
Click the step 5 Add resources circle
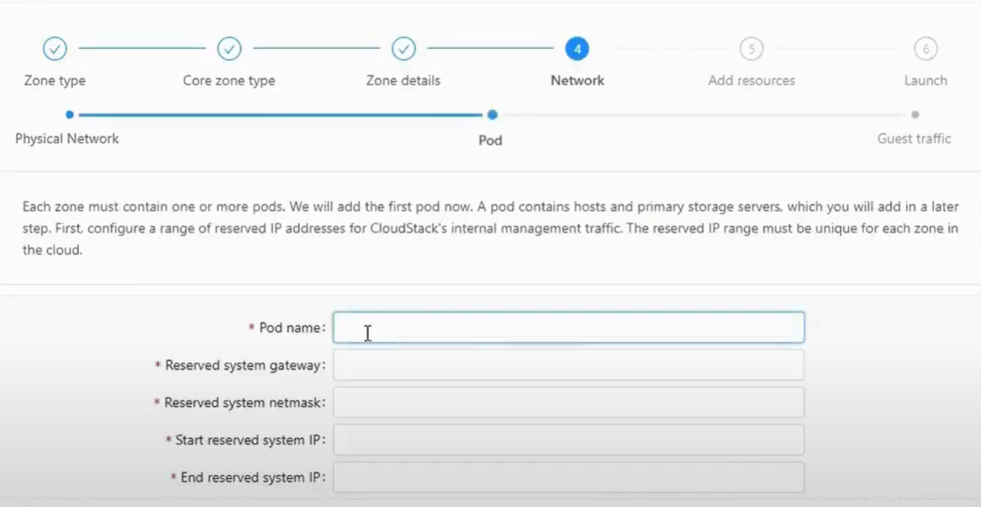[751, 49]
